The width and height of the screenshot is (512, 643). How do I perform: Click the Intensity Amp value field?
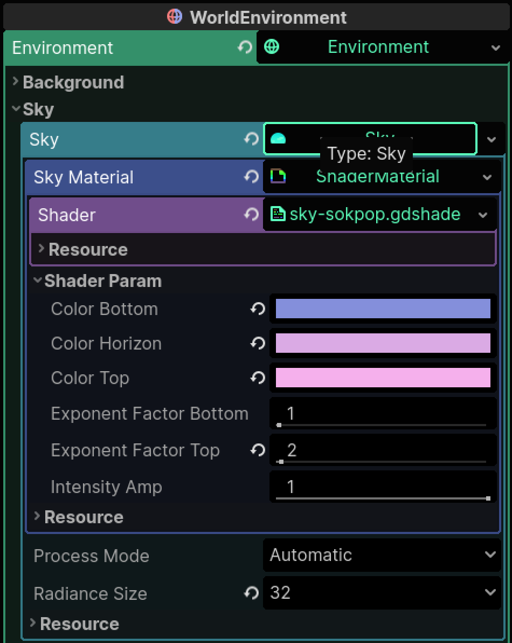[x=383, y=487]
